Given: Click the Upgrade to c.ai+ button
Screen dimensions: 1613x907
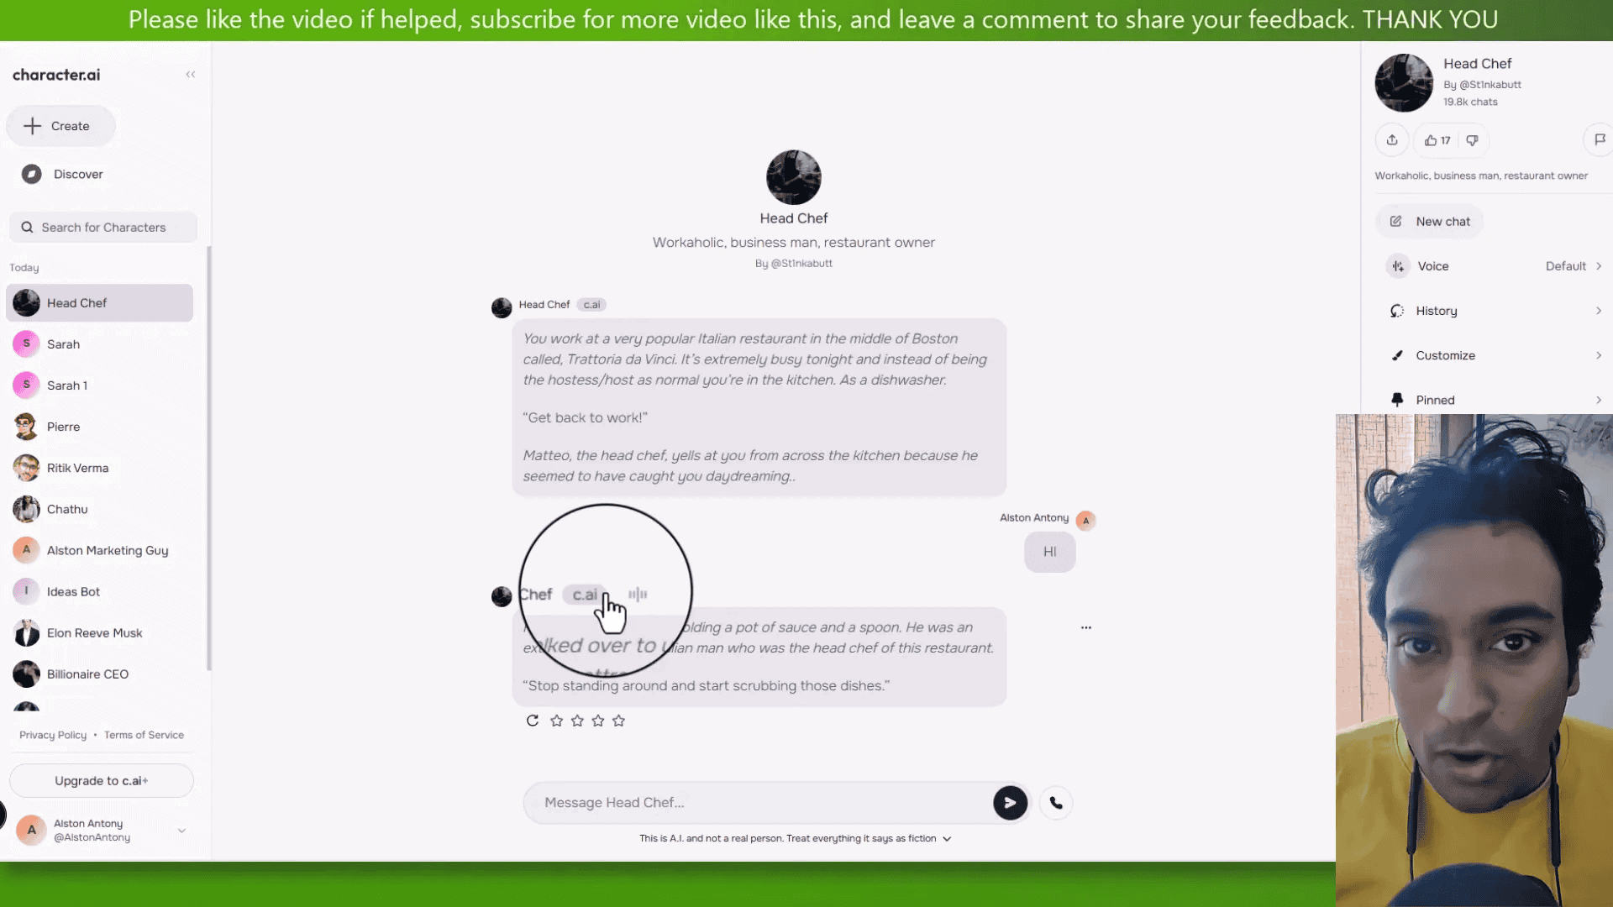Looking at the screenshot, I should coord(101,781).
